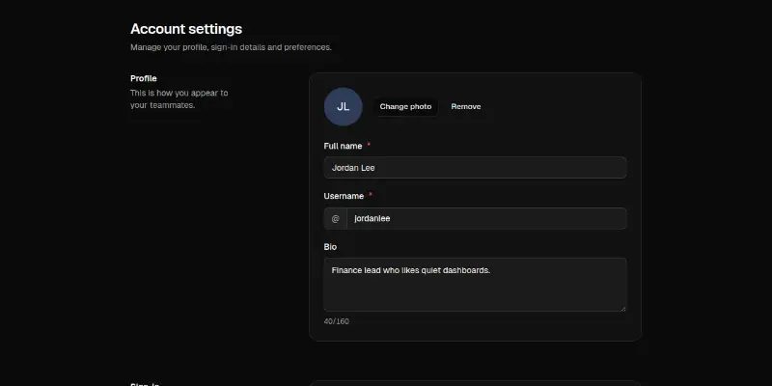
Task: Focus the Full name input field
Action: [475, 168]
